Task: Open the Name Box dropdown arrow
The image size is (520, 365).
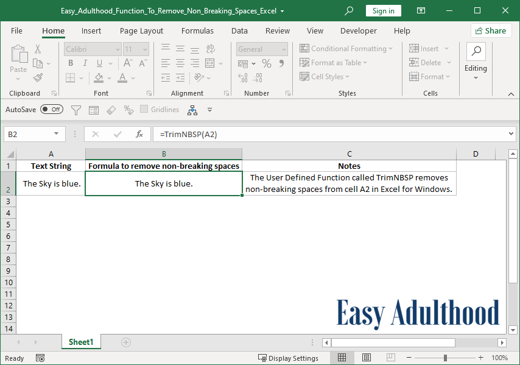Action: 57,133
